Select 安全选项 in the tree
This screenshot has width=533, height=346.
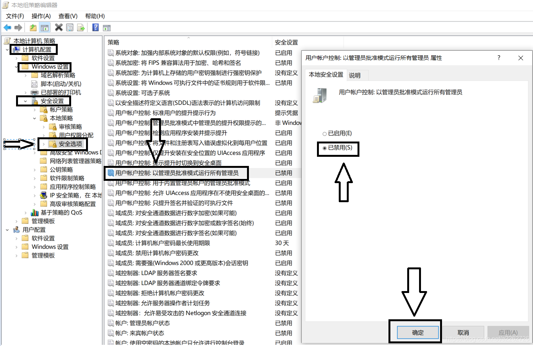[x=70, y=144]
